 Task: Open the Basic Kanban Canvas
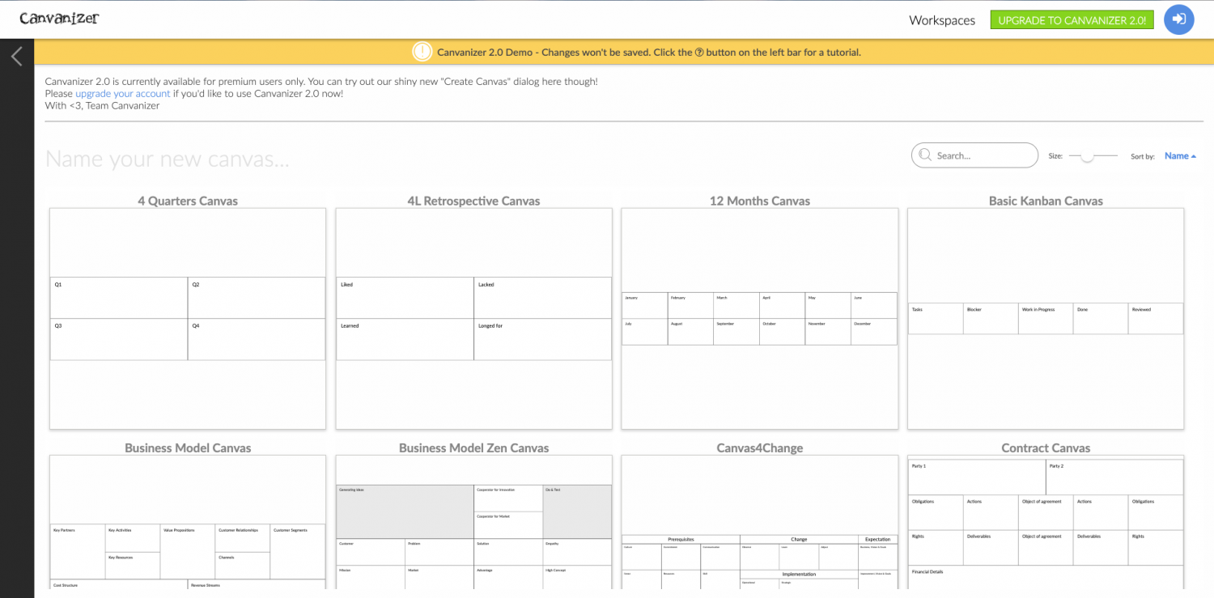(x=1046, y=316)
